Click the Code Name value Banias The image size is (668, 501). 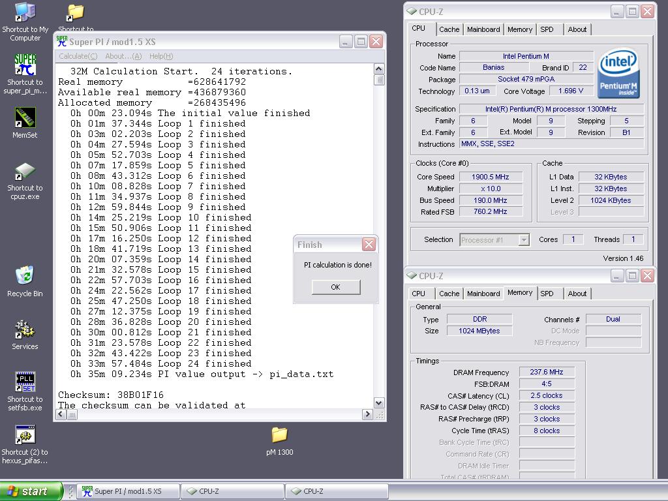tap(493, 67)
